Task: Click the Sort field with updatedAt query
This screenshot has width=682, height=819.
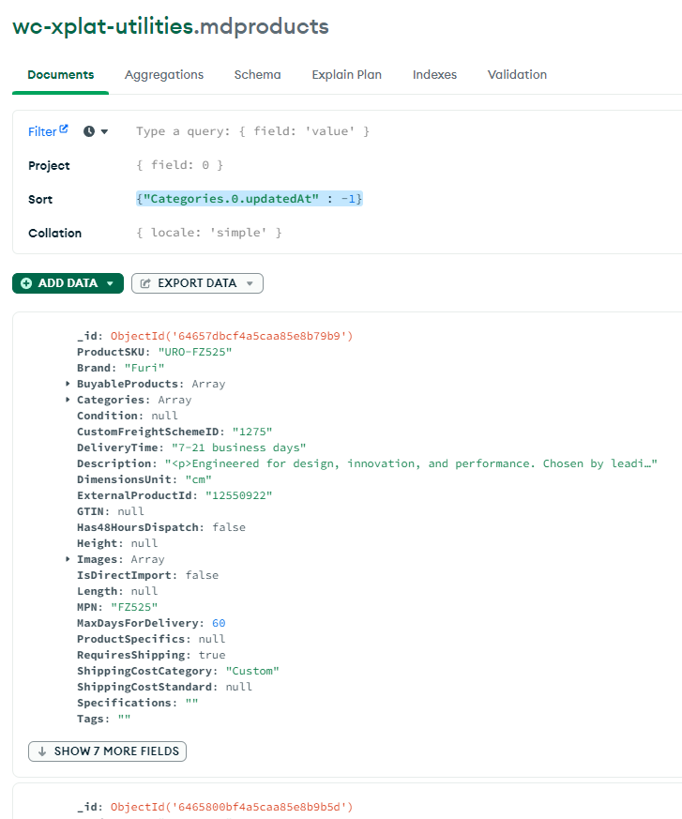Action: click(250, 199)
